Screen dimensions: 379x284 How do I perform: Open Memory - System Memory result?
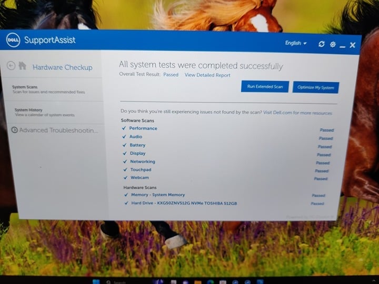(x=158, y=195)
